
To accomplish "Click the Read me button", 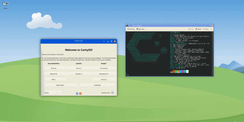I will click(54, 68).
